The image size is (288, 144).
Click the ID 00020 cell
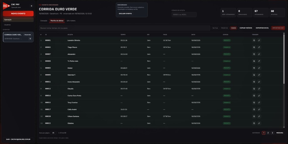[x=48, y=116]
